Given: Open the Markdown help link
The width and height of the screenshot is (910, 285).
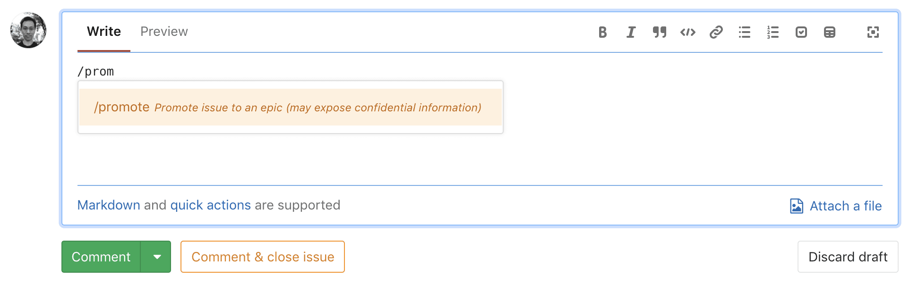Looking at the screenshot, I should (x=109, y=205).
